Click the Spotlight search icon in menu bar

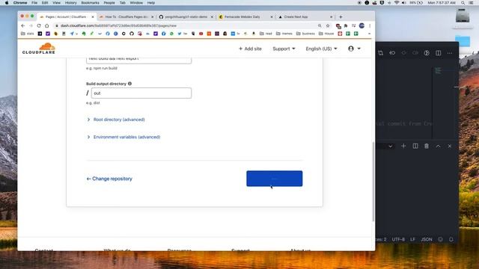pyautogui.click(x=463, y=3)
